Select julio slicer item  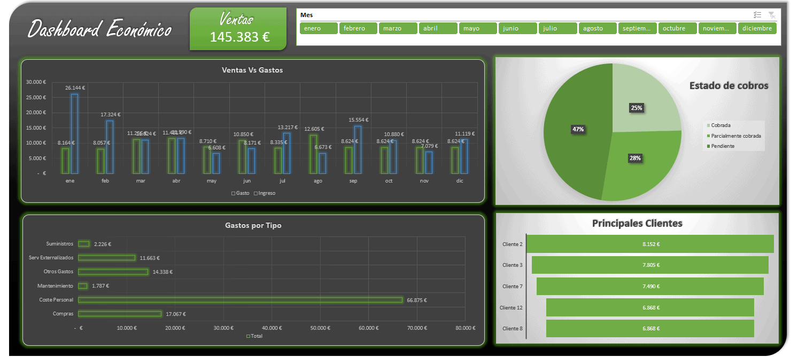coord(557,28)
